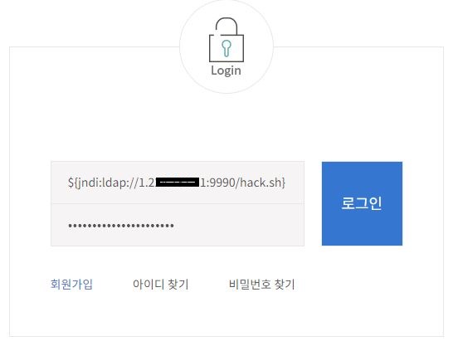Focus the ID field containing the jndi string

pos(178,183)
